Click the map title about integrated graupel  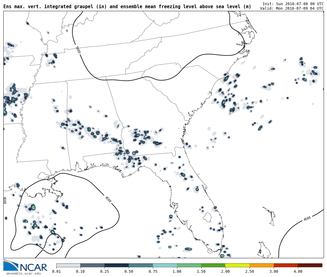[x=127, y=7]
